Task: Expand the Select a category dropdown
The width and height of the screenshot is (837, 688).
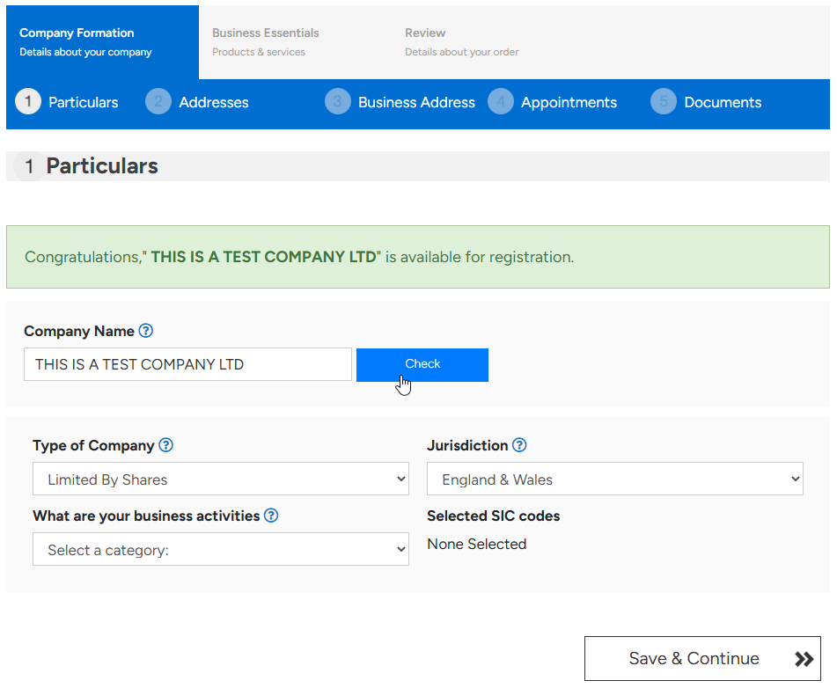Action: point(221,549)
